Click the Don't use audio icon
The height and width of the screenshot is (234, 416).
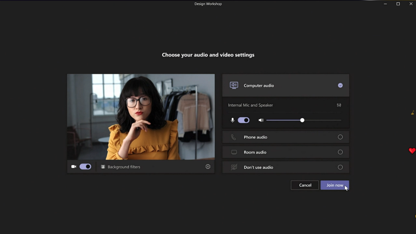234,167
